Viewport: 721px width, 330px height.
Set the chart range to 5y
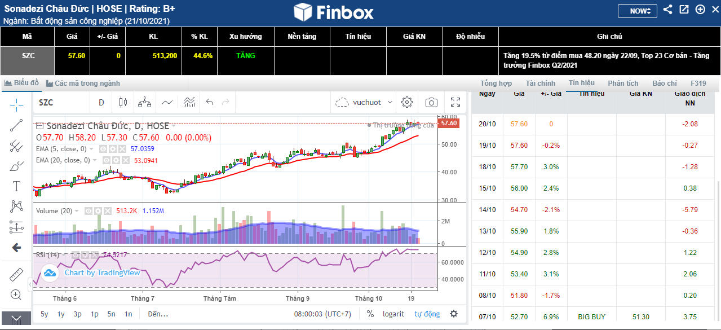coord(45,314)
